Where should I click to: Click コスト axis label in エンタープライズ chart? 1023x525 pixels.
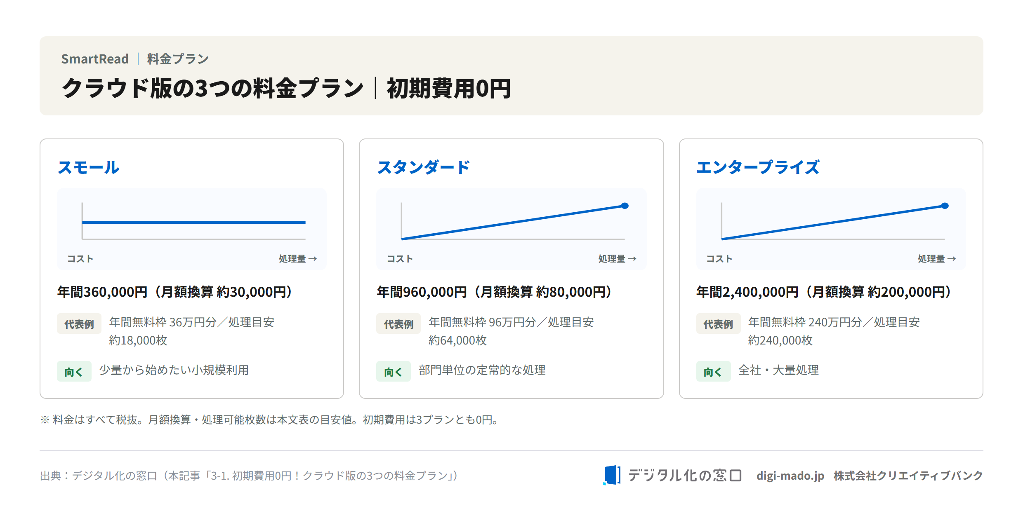point(719,259)
